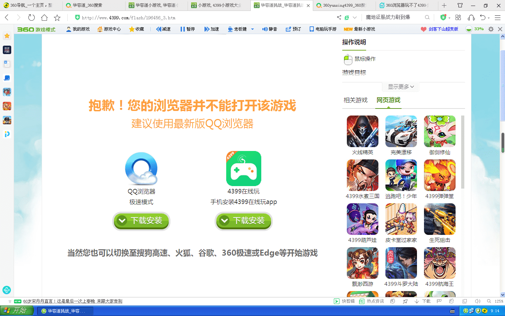Open 4399斗罗大陆 game thumbnail
This screenshot has height=316, width=505.
(x=401, y=263)
